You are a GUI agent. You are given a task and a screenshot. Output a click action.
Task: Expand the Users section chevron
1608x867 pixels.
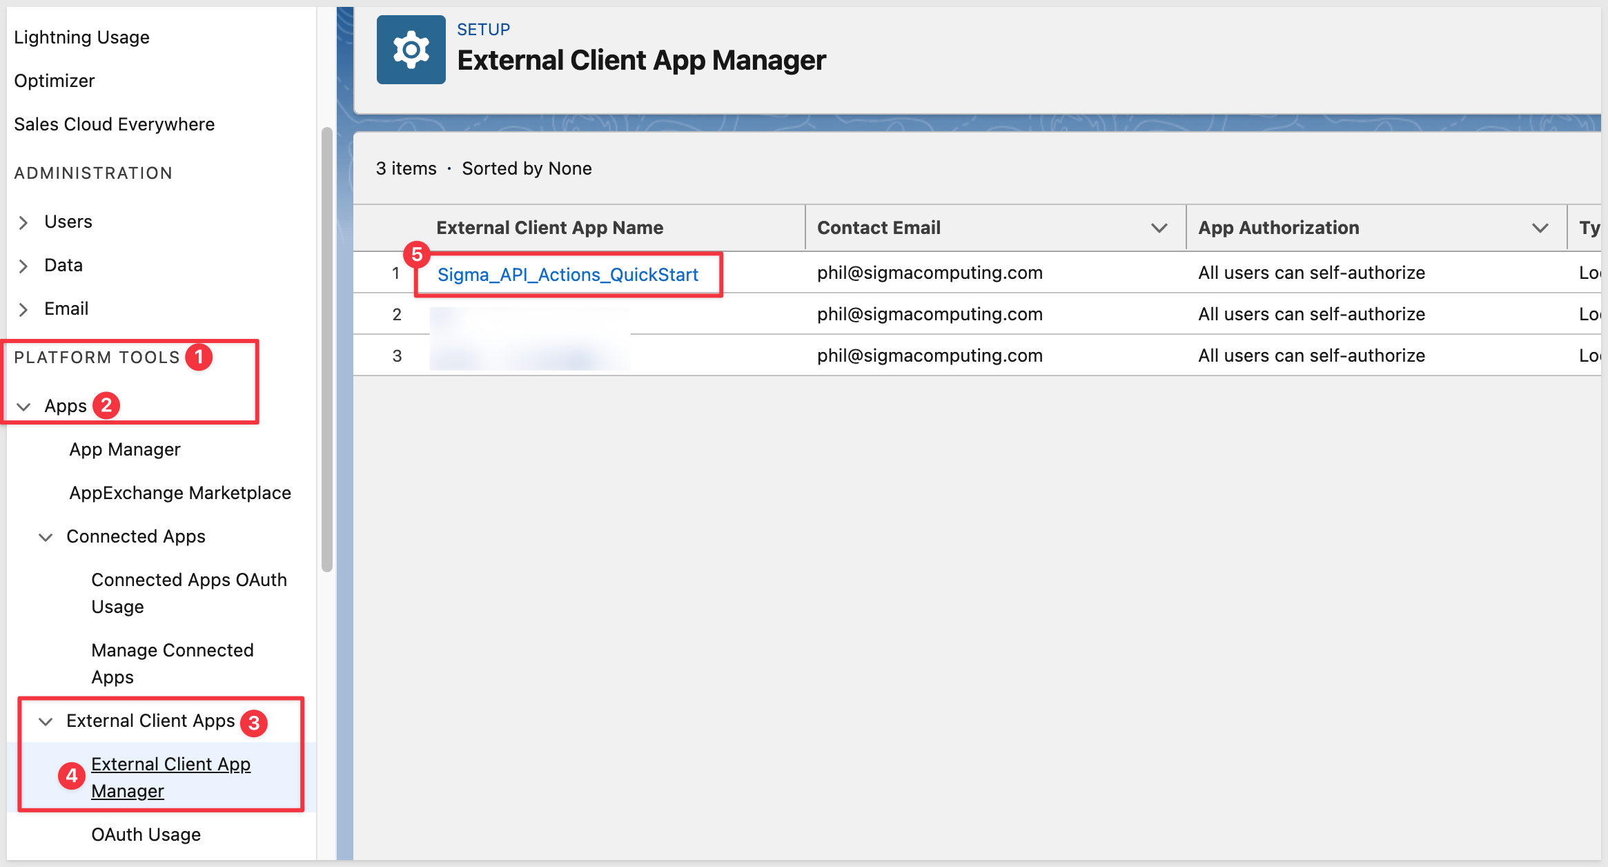point(23,222)
